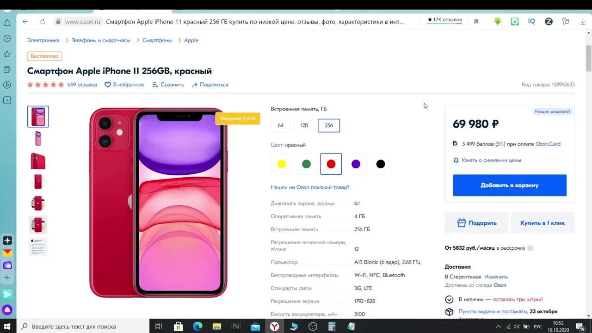Go to Смартфоны breadcrumb
Screen dimensions: 592x333
click(157, 40)
